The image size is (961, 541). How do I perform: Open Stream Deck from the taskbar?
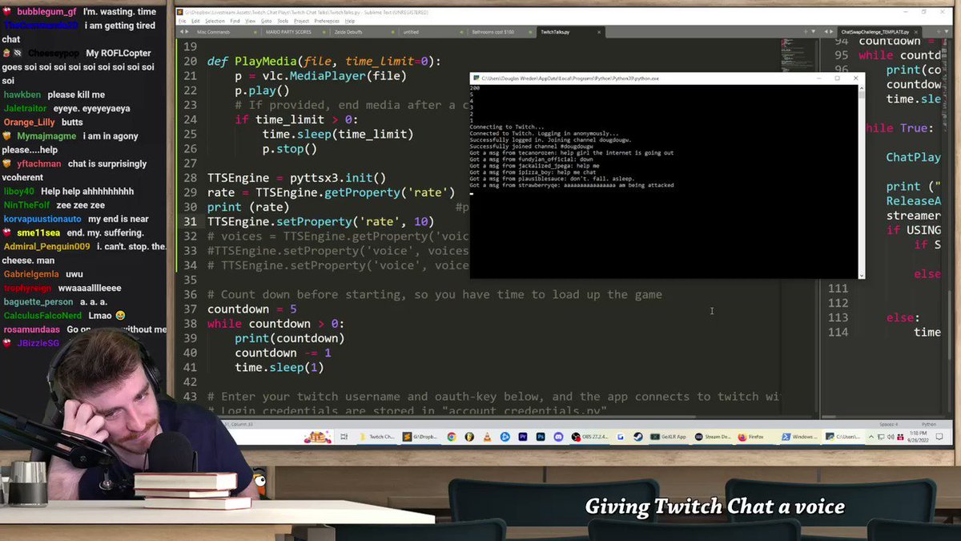(714, 437)
